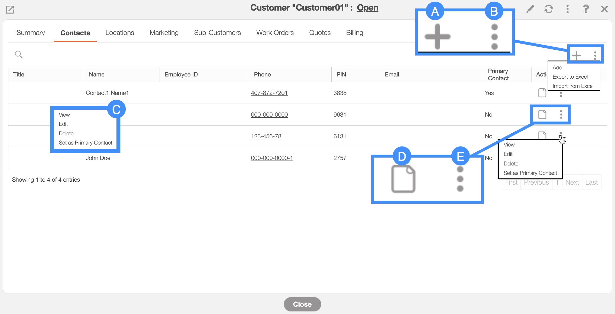
Task: Click phone link 407-872-7201
Action: click(x=269, y=93)
